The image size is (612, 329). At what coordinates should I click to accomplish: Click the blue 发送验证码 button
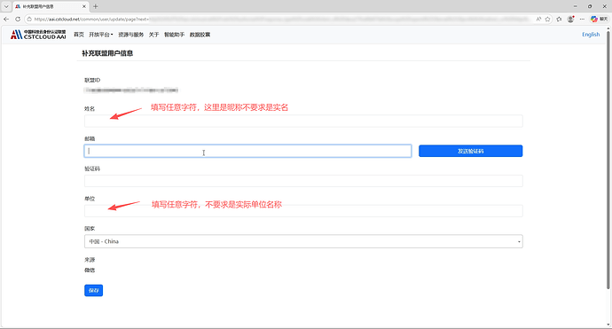click(470, 151)
